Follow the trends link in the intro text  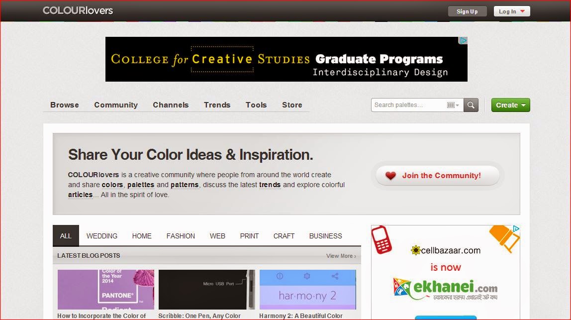click(270, 185)
